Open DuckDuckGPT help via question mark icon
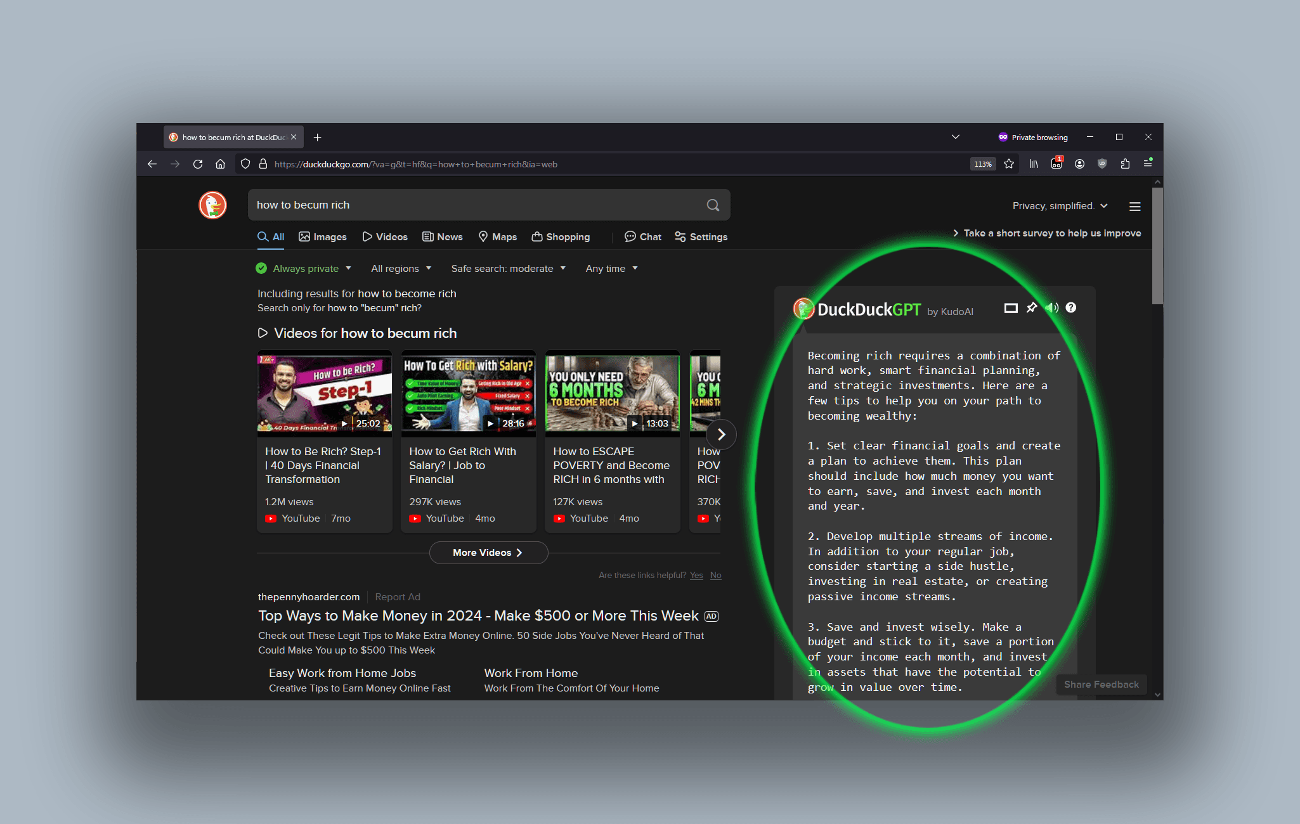This screenshot has height=824, width=1300. [x=1072, y=307]
